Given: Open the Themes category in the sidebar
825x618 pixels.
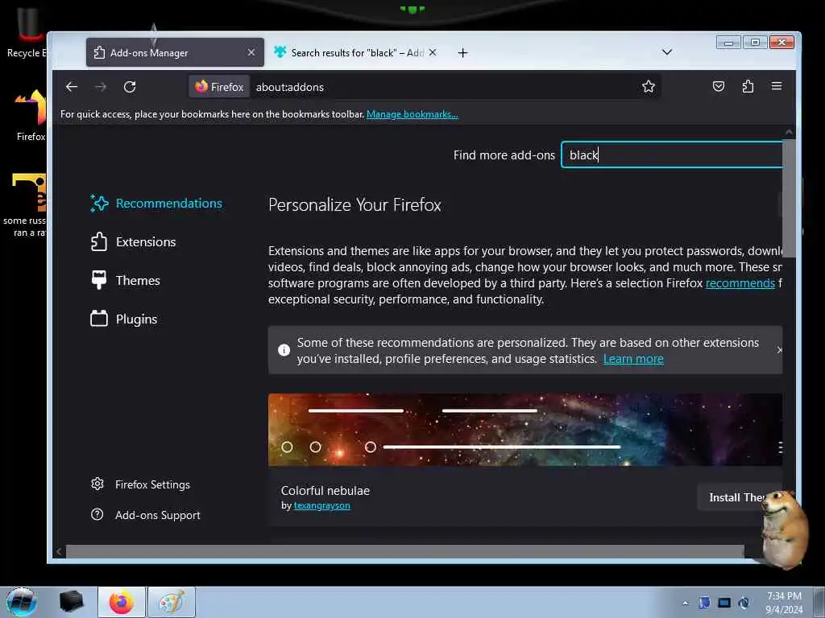Looking at the screenshot, I should 125,281.
